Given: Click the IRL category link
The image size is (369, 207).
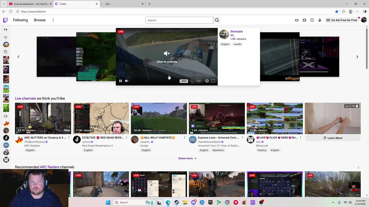Looking at the screenshot, I should click(232, 35).
